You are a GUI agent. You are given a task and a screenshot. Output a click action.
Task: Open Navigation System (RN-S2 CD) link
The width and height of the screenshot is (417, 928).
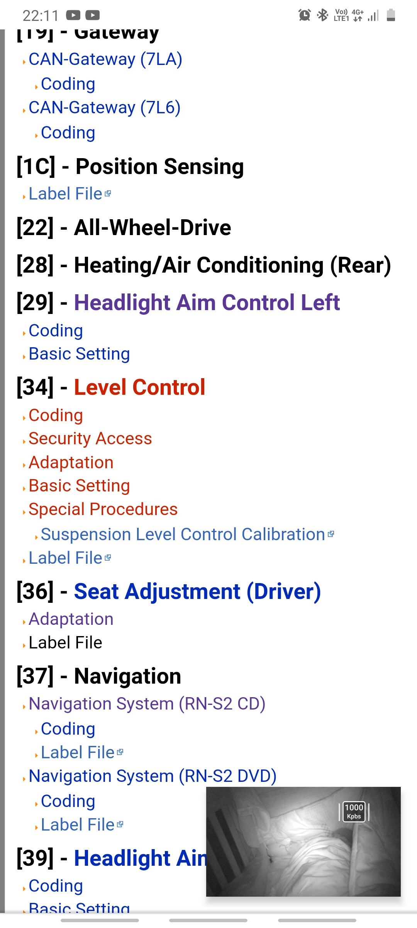click(147, 704)
